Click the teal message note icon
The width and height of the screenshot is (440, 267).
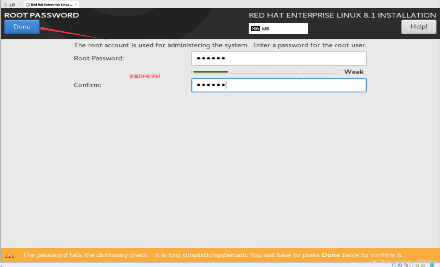pyautogui.click(x=432, y=265)
